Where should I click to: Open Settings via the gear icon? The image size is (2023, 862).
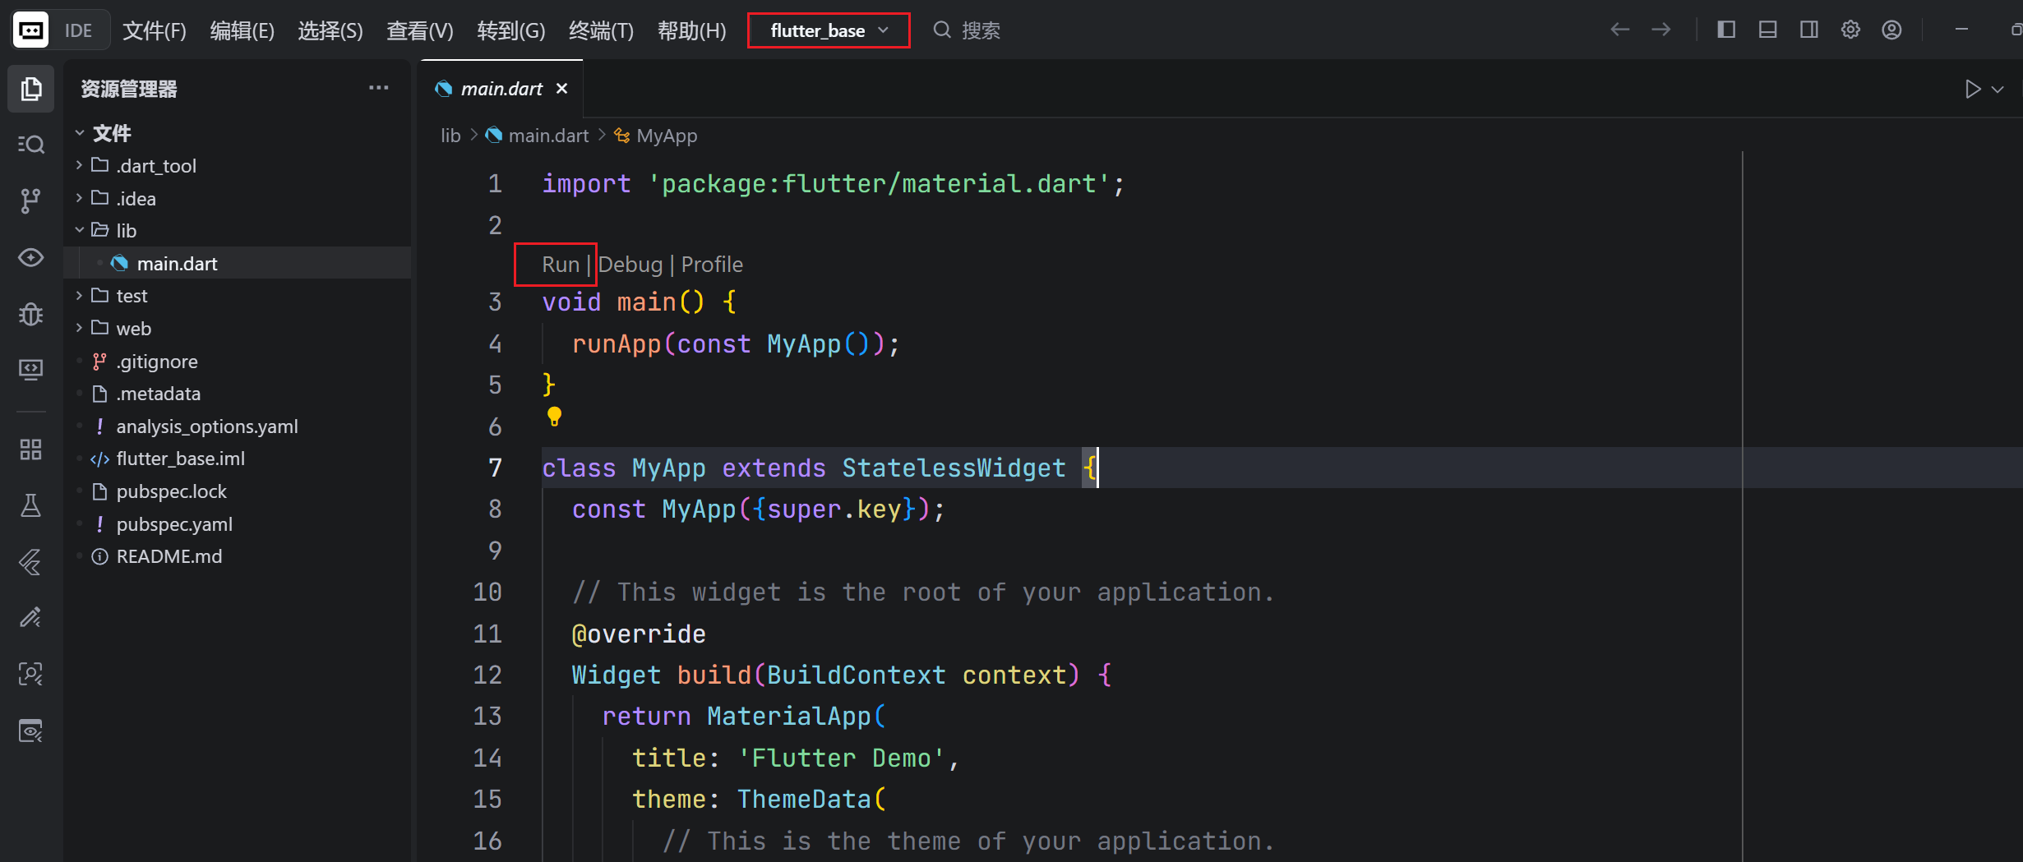1850,30
